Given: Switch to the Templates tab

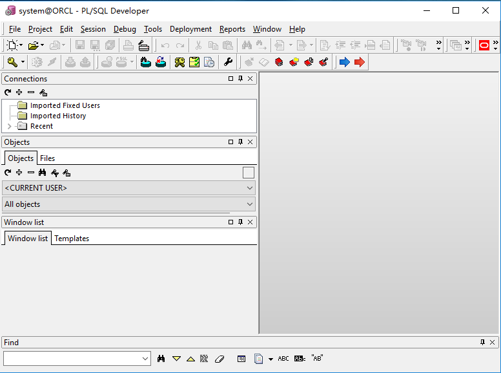Looking at the screenshot, I should click(72, 239).
